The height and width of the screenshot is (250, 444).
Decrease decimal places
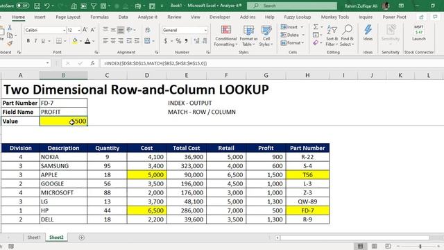tap(205, 41)
